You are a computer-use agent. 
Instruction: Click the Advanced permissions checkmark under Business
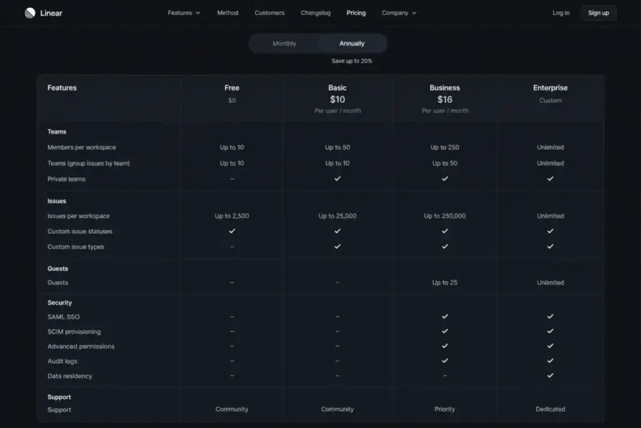click(445, 346)
